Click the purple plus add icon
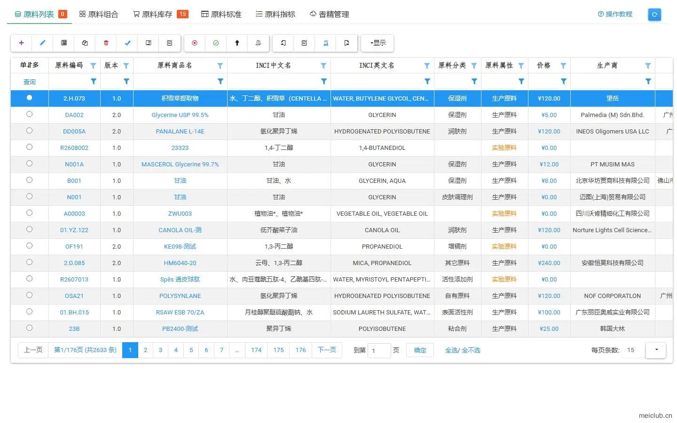Screen dimensions: 677x423 point(21,43)
